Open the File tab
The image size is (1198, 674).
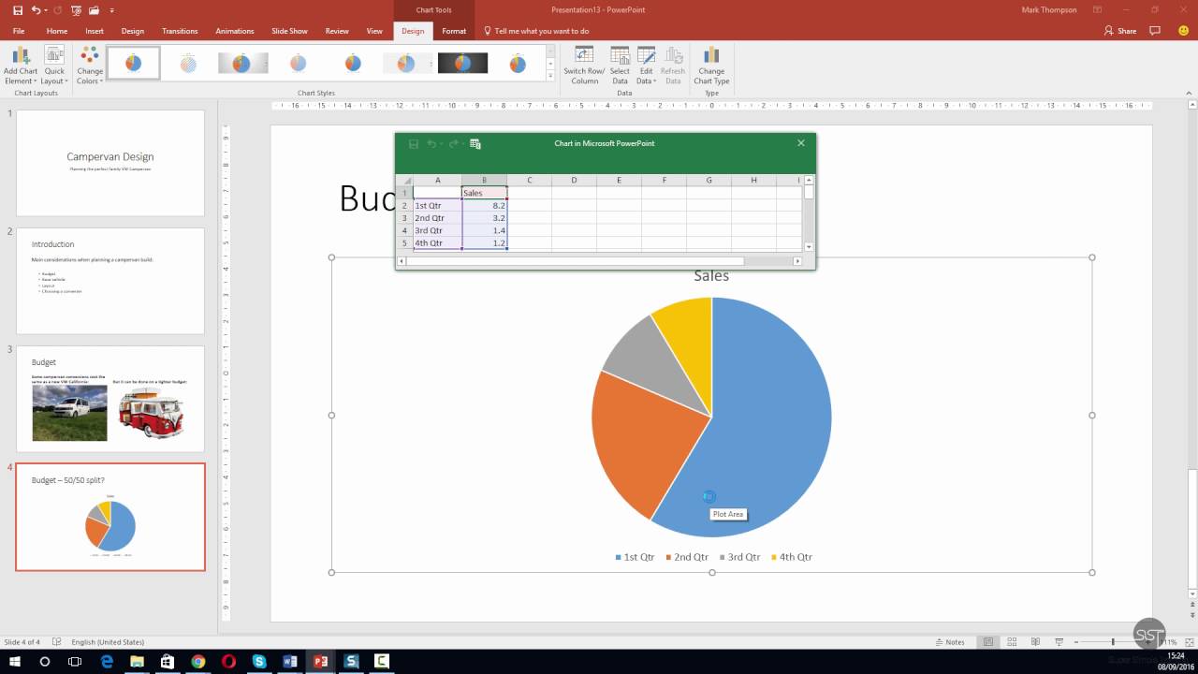pos(19,31)
